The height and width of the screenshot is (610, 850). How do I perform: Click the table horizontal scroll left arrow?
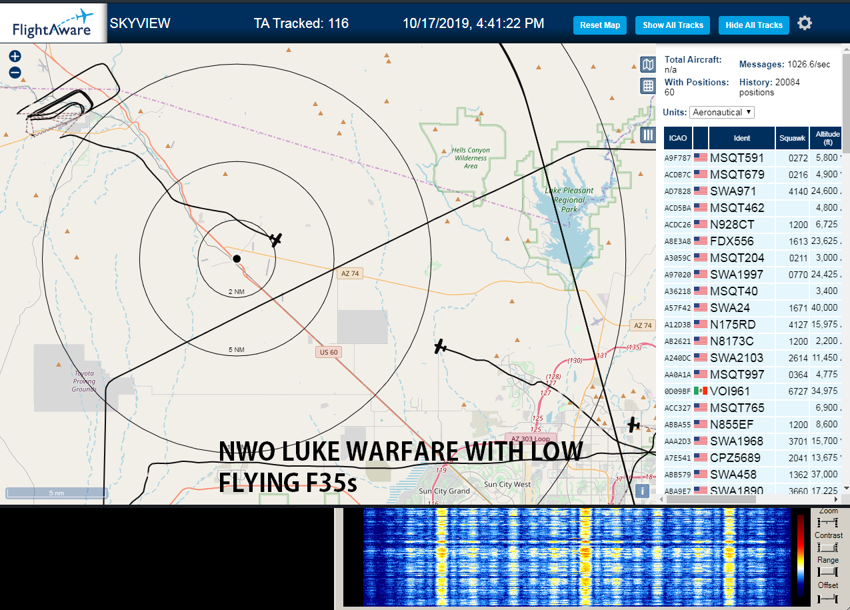coord(662,499)
